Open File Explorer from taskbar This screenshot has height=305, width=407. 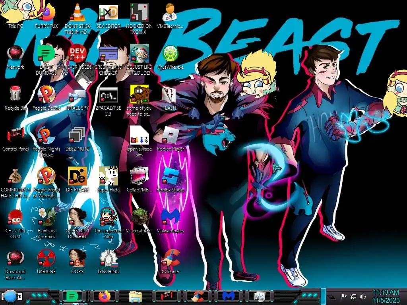pos(136,296)
